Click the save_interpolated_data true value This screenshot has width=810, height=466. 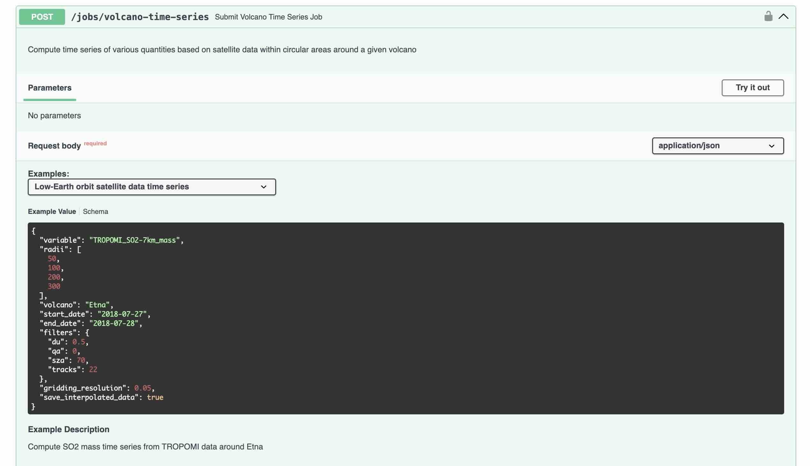pyautogui.click(x=155, y=397)
